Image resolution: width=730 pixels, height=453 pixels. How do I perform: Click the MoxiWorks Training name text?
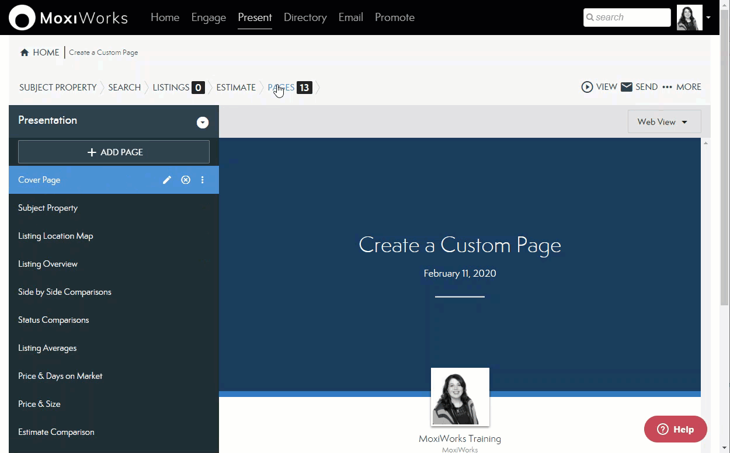(460, 439)
